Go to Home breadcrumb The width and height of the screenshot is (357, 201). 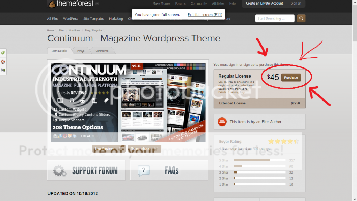(51, 30)
